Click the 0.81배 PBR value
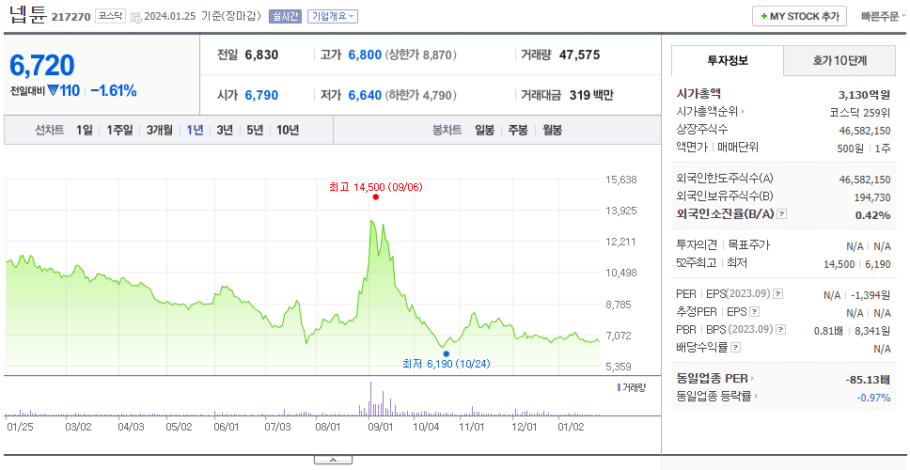Viewport: 910px width, 470px height. tap(827, 331)
